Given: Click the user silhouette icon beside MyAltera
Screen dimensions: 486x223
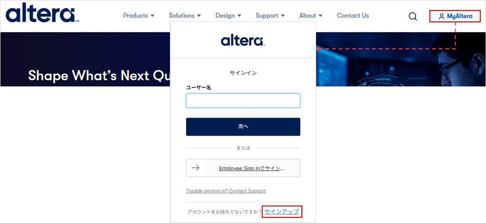Looking at the screenshot, I should pos(441,17).
